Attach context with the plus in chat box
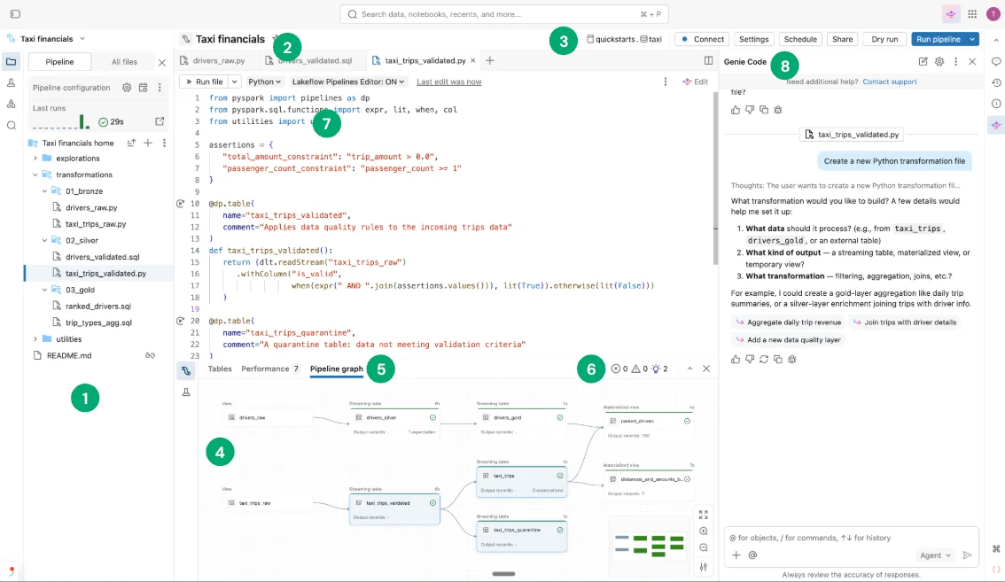Viewport: 1005px width, 582px height. (736, 555)
